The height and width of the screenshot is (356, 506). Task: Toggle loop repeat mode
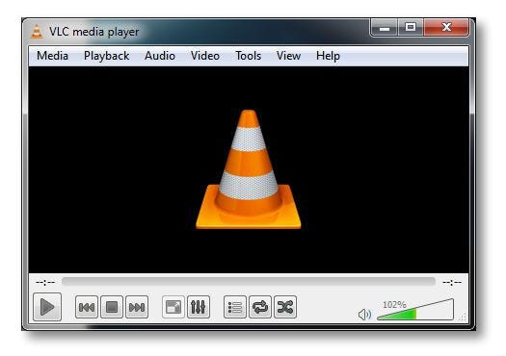pyautogui.click(x=260, y=307)
